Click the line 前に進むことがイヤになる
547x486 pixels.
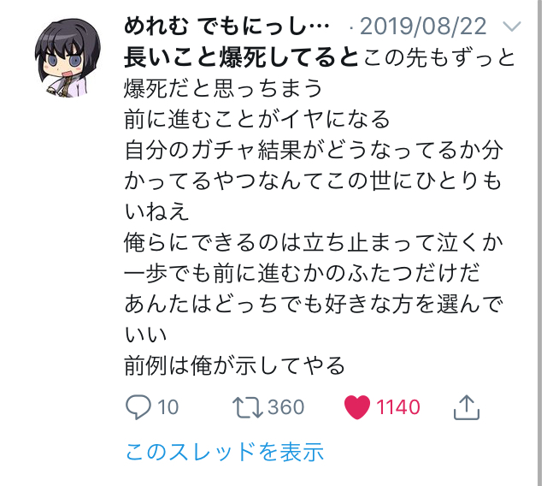click(x=257, y=120)
